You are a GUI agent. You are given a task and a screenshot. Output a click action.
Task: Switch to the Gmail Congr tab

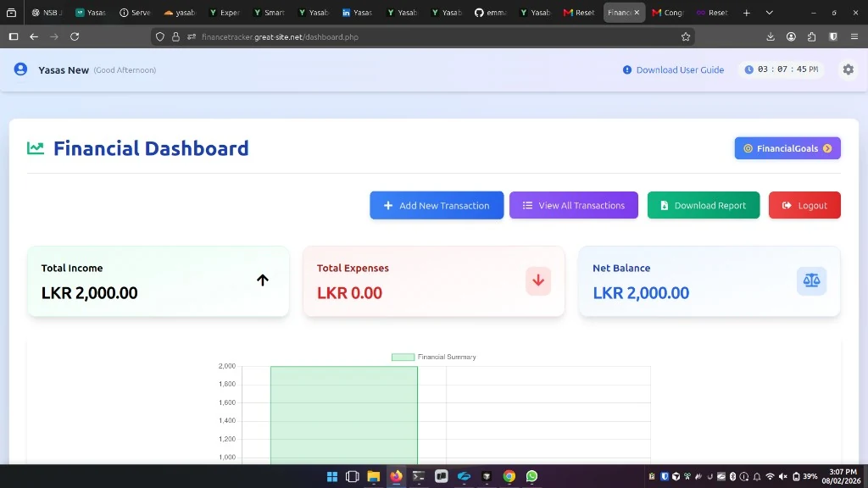coord(668,13)
